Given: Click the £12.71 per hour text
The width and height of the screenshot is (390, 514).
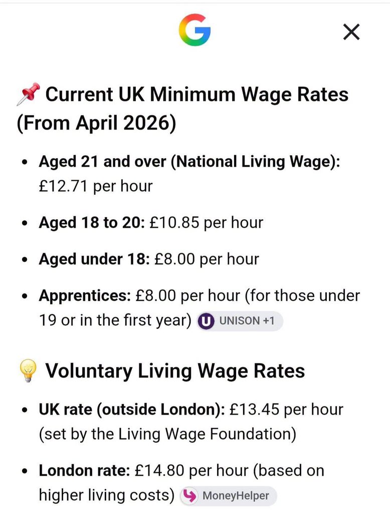Looking at the screenshot, I should pos(96,186).
